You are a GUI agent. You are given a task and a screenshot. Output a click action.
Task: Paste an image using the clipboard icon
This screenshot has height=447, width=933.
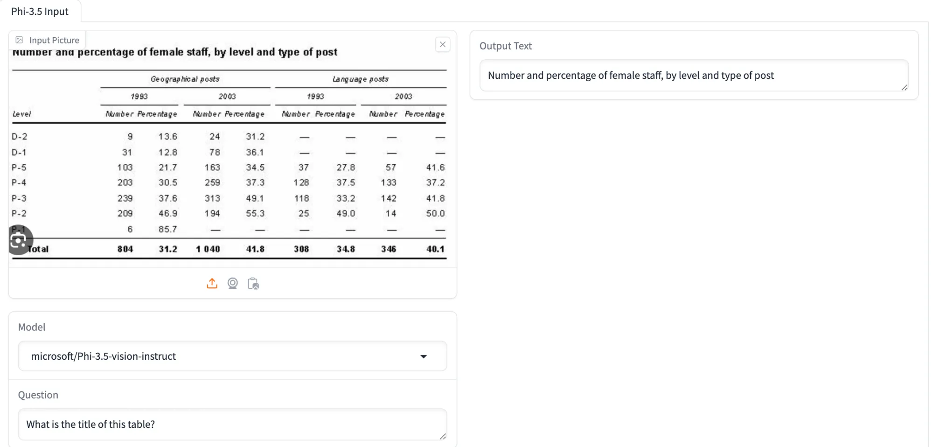(x=253, y=283)
